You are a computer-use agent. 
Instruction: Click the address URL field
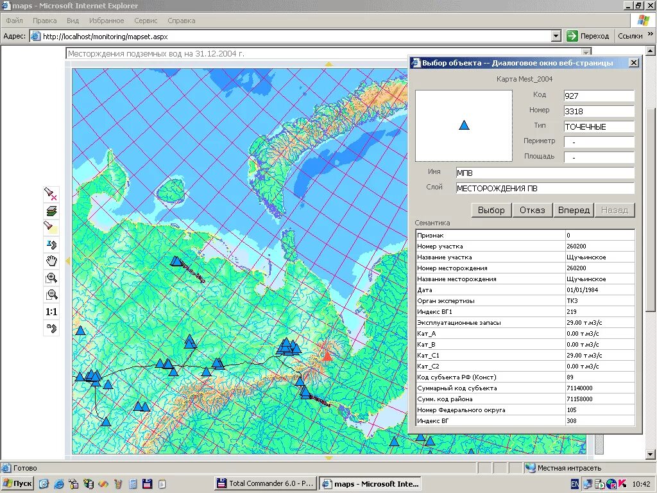tap(291, 37)
